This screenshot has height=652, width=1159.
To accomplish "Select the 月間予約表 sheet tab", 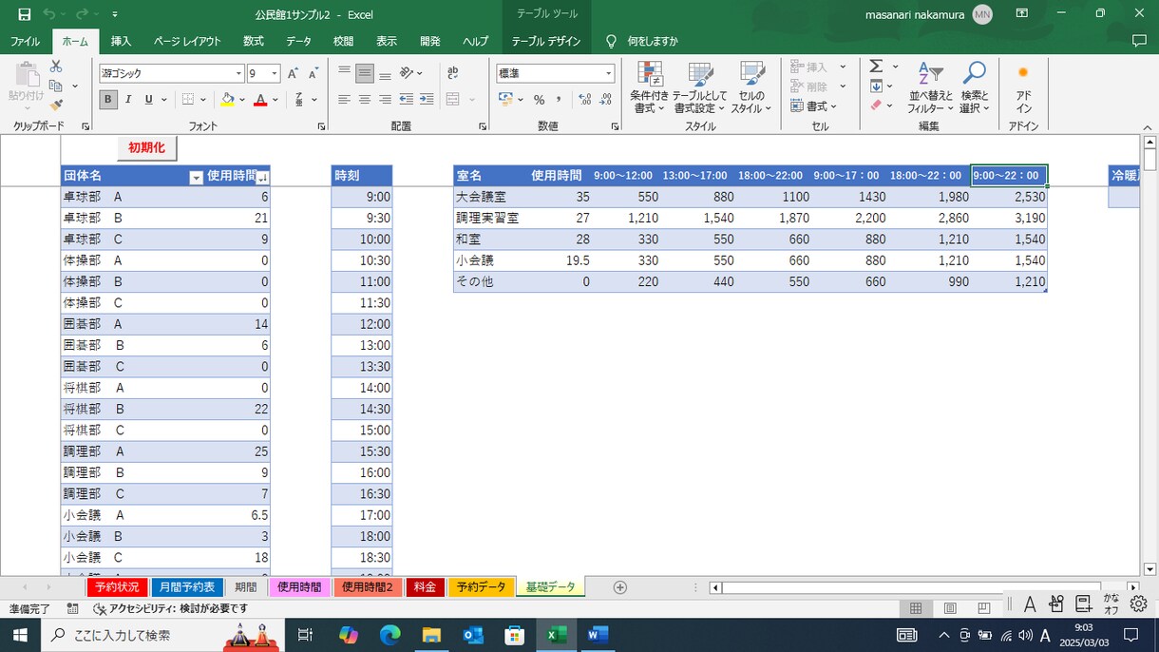I will [187, 587].
